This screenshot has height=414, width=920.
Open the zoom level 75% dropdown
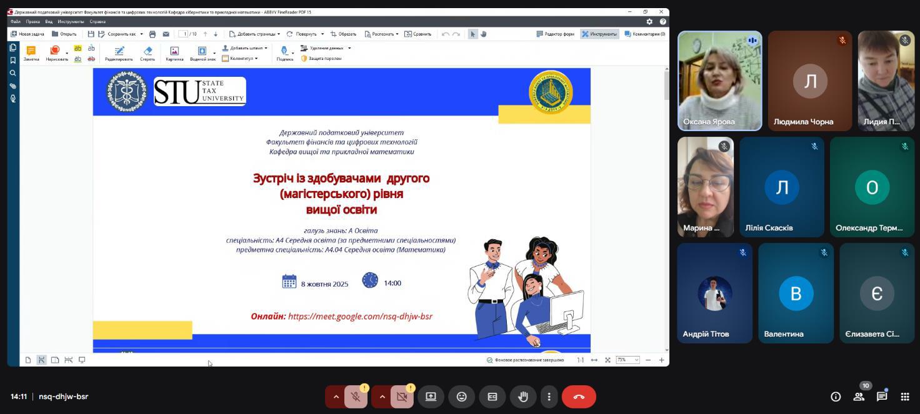(627, 360)
